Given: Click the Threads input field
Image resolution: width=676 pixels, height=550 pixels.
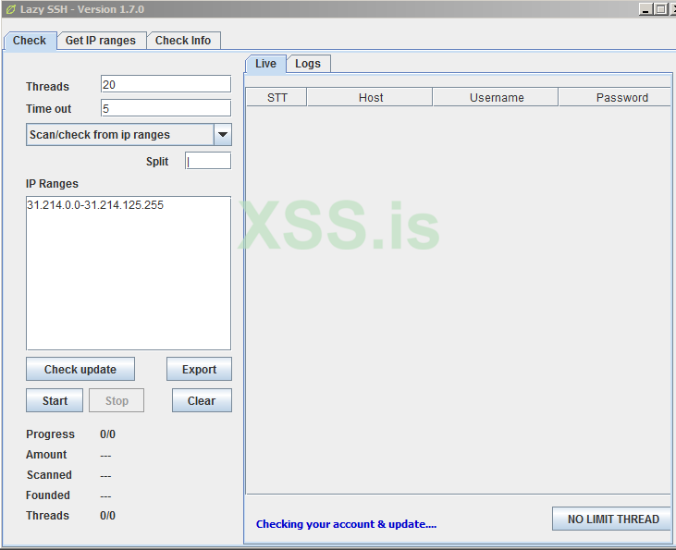Looking at the screenshot, I should pos(166,84).
